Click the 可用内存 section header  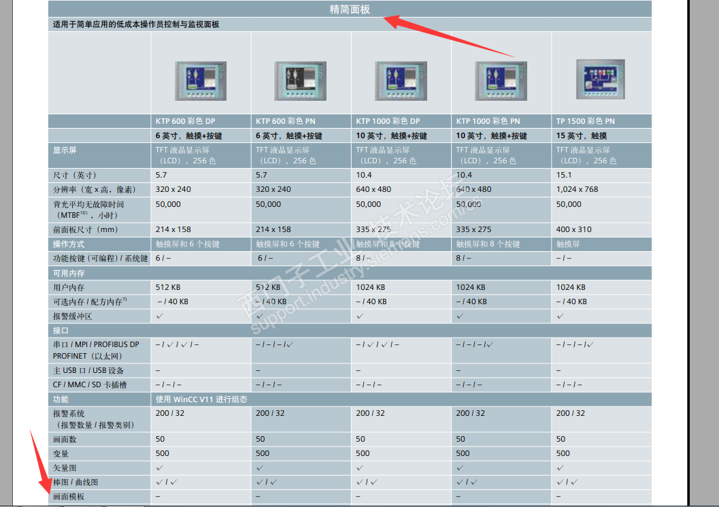click(x=69, y=273)
